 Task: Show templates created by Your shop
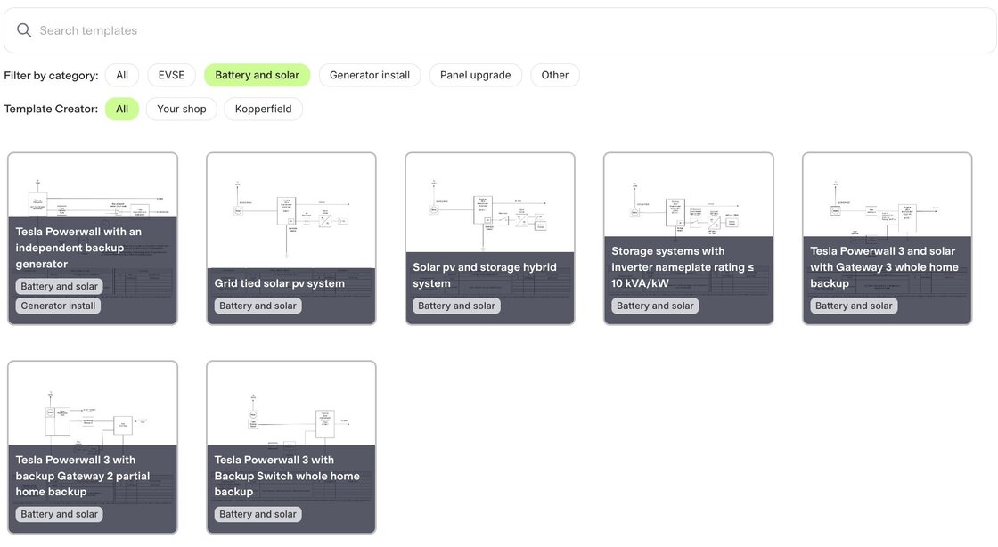click(182, 109)
